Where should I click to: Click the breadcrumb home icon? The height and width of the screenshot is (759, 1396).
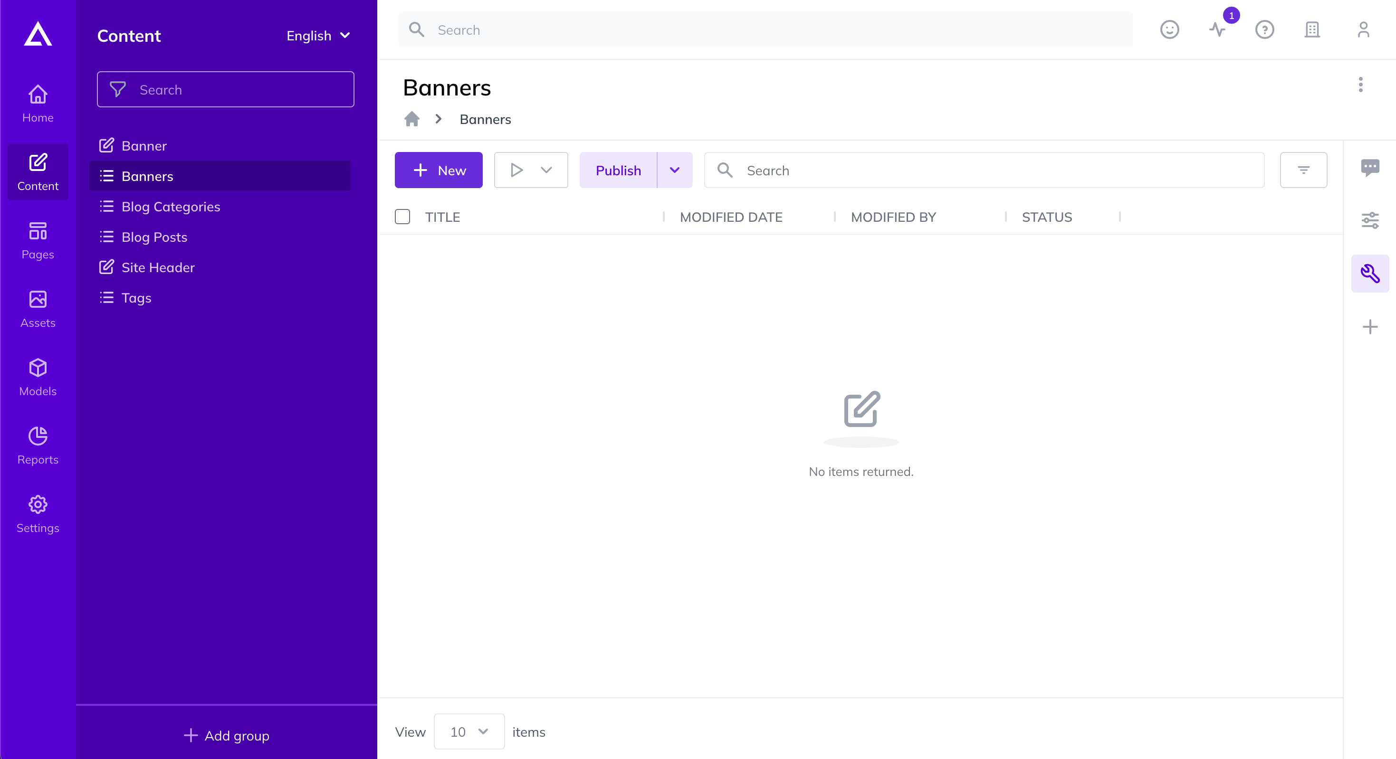click(x=412, y=119)
